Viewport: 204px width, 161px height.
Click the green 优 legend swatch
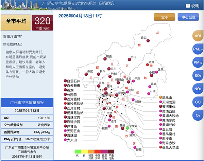click(x=78, y=151)
